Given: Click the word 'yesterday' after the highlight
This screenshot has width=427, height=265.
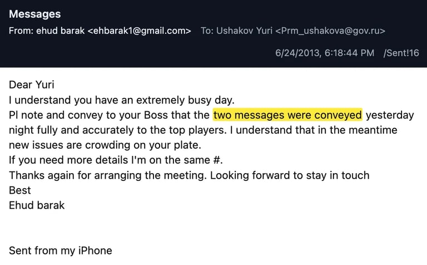Looking at the screenshot, I should click(390, 115).
